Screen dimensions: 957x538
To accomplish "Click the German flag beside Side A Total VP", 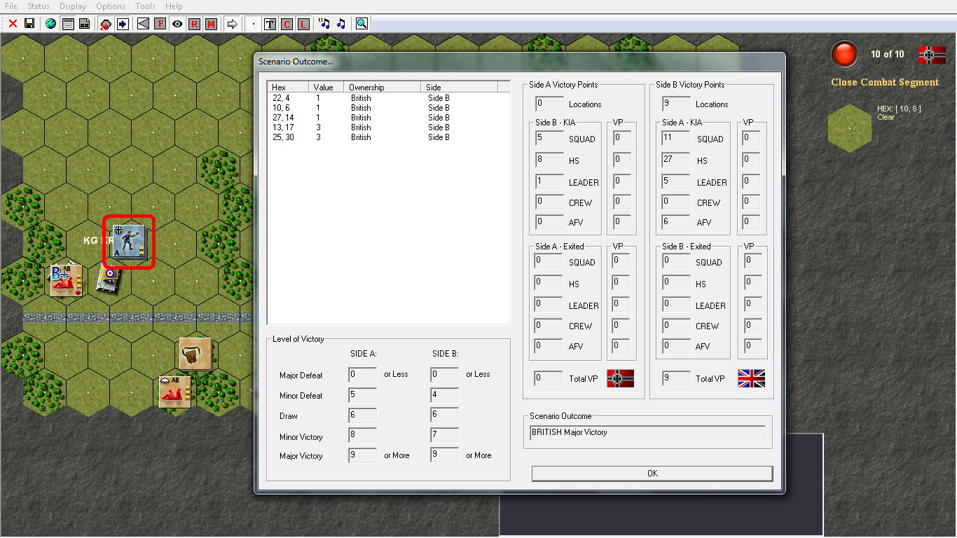I will point(620,378).
